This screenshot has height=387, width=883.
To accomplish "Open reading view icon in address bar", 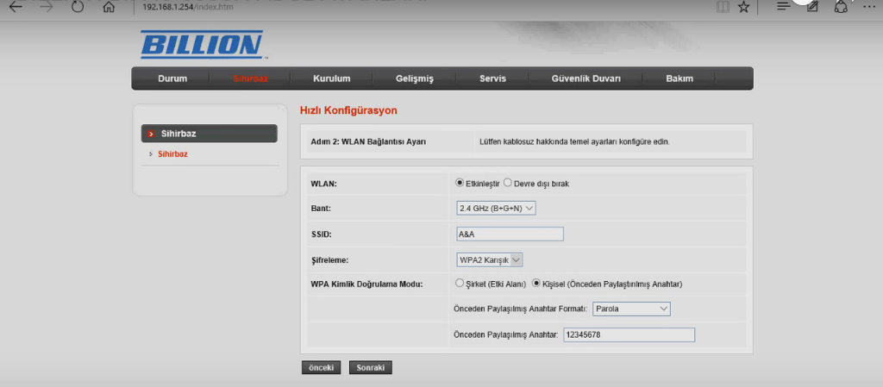I will click(723, 7).
